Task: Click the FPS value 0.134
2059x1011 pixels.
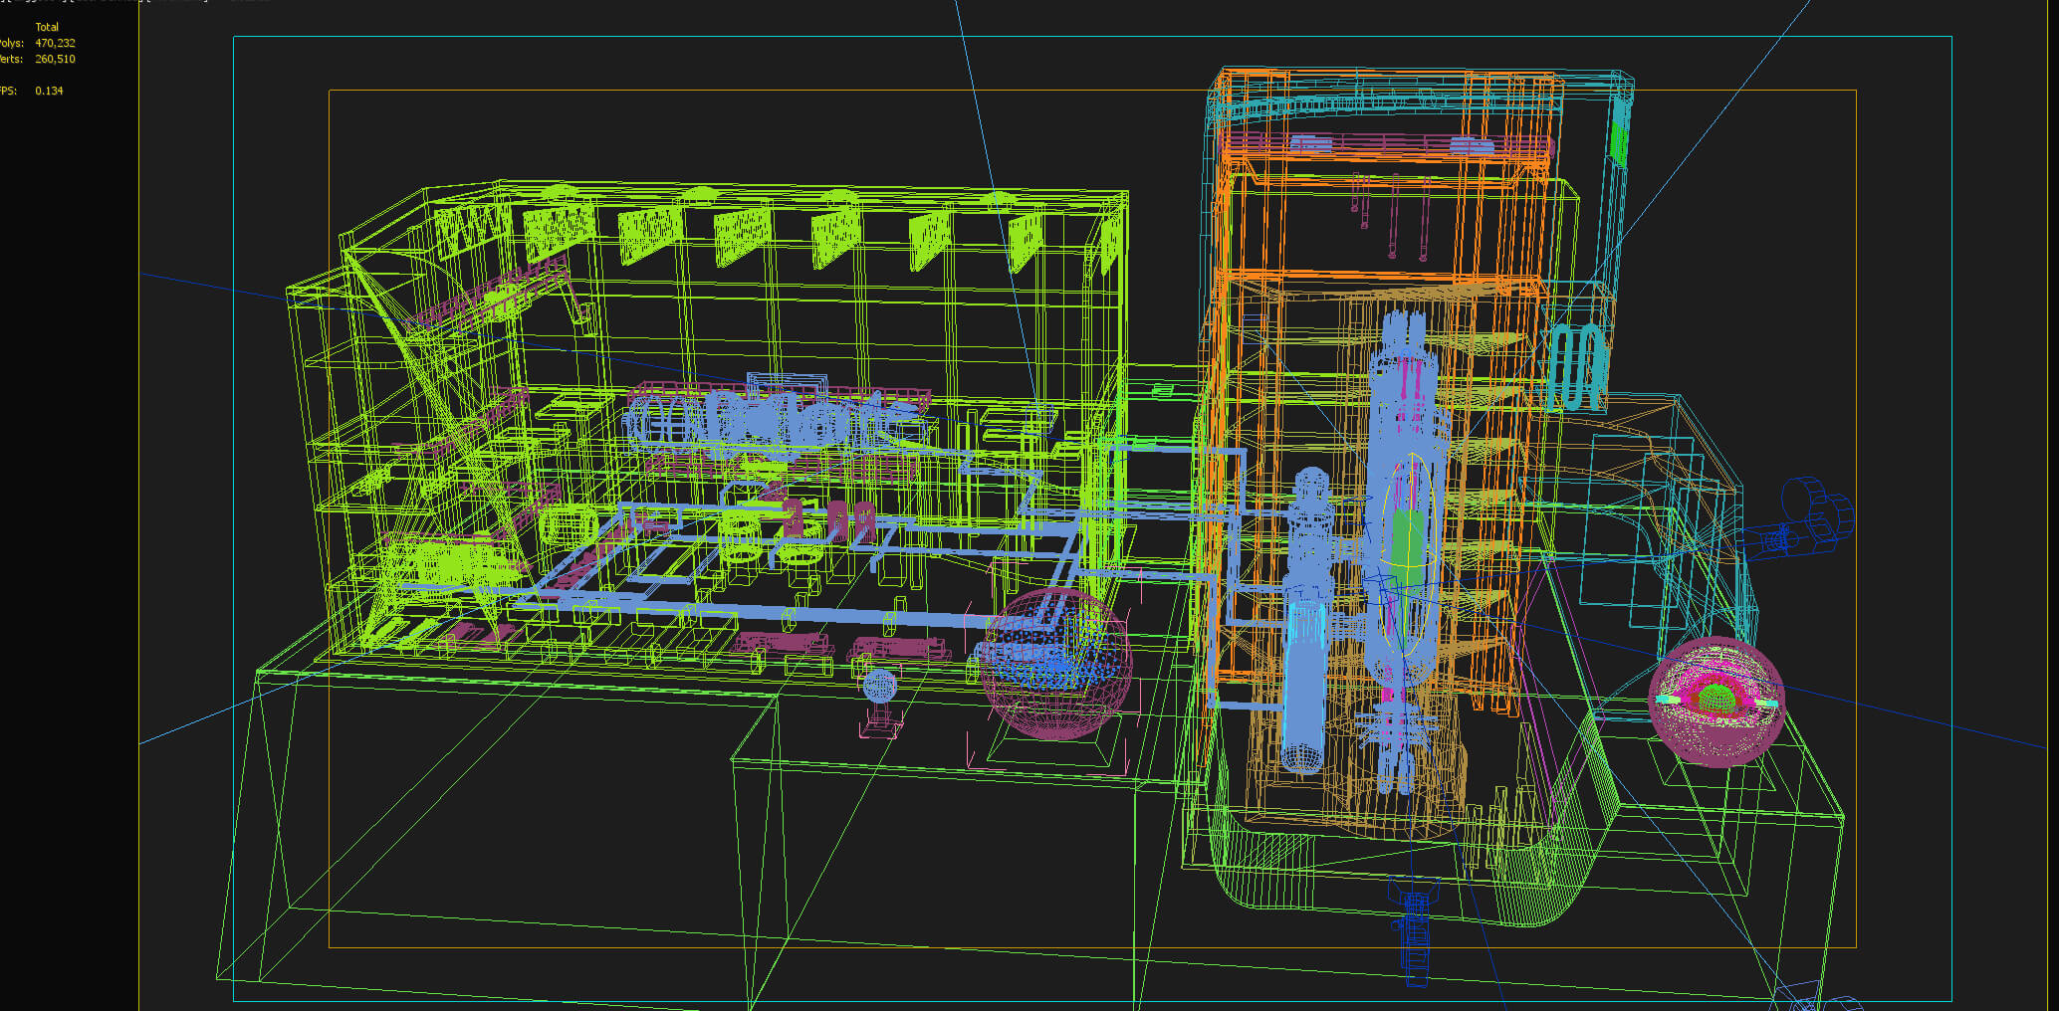Action: click(x=49, y=91)
